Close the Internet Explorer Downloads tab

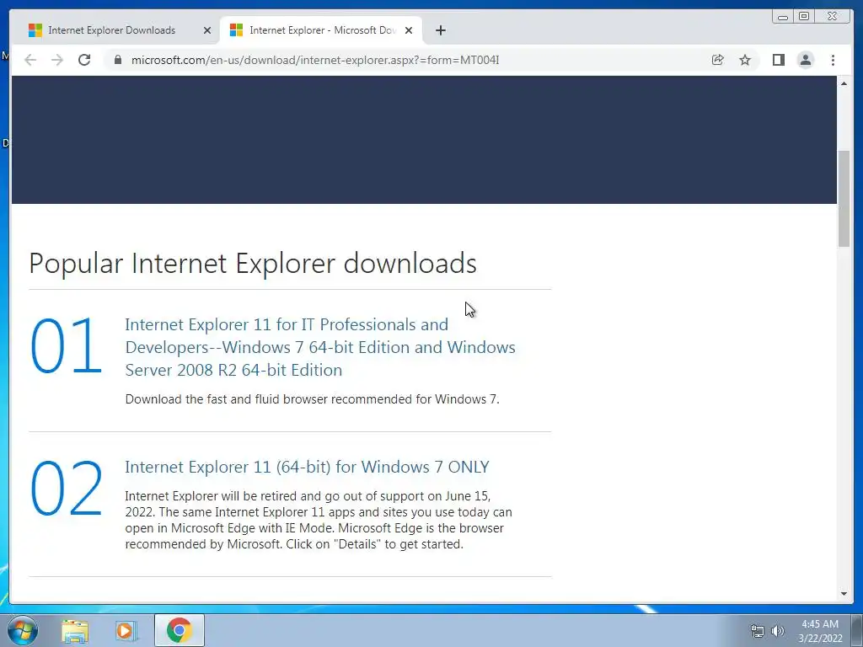207,30
